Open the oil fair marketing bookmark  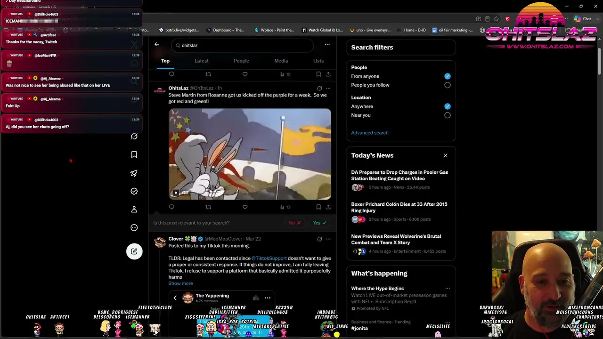click(x=452, y=30)
